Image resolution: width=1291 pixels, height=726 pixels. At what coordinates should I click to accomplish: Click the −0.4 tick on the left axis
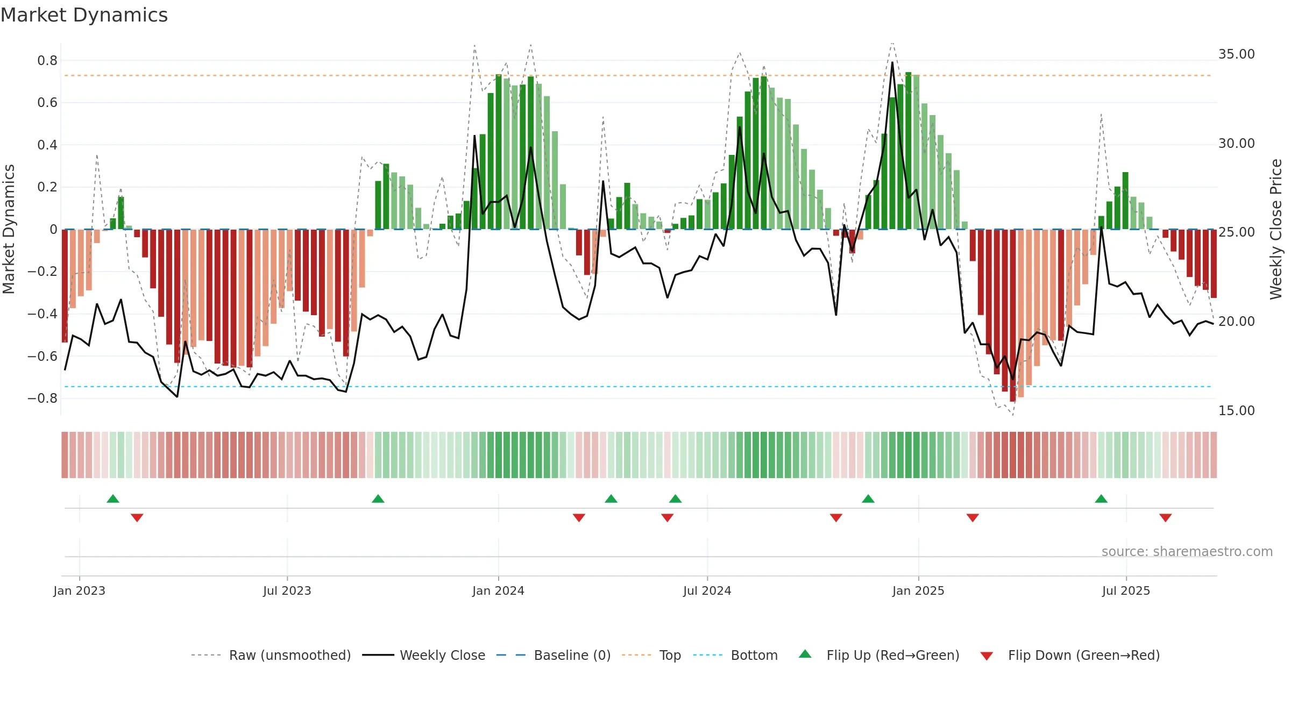pos(42,314)
